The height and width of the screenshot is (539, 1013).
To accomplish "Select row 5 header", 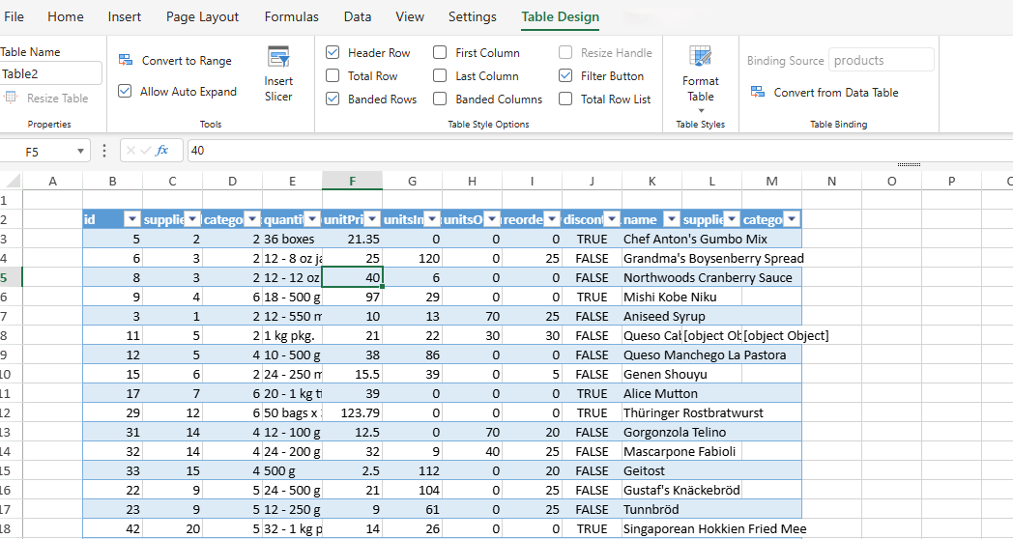I will coord(12,277).
